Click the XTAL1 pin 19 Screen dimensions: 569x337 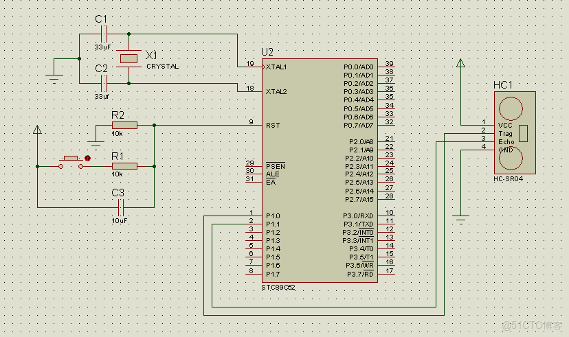pos(254,67)
